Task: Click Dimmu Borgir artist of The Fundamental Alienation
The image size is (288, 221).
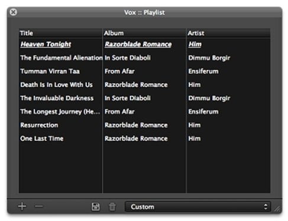Action: 209,58
